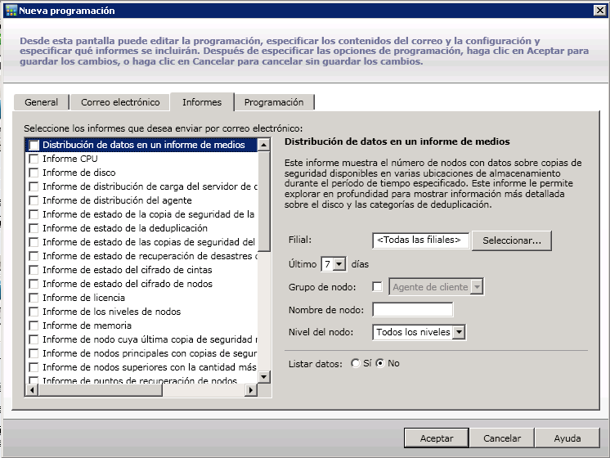
Task: Check Informe de estado de recuperación de desastres
Action: tap(34, 256)
